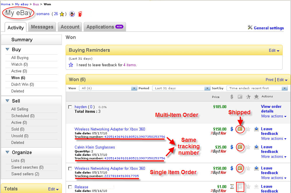Image resolution: width=291 pixels, height=193 pixels.
Task: Click the somans username link
Action: 43,14
